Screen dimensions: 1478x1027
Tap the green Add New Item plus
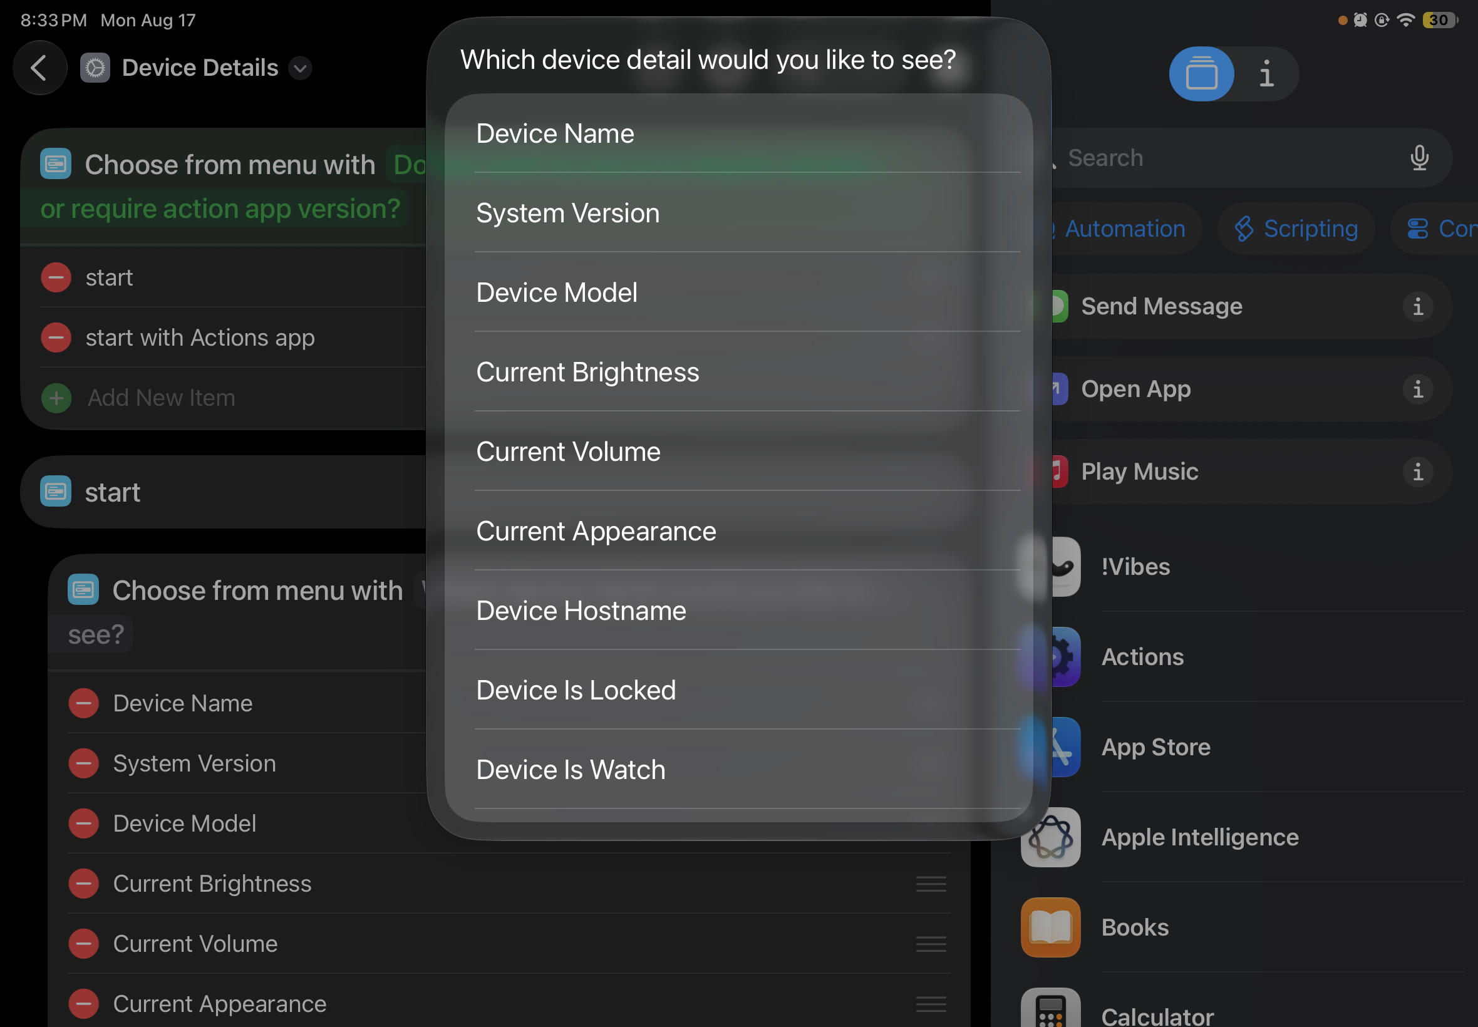tap(56, 398)
